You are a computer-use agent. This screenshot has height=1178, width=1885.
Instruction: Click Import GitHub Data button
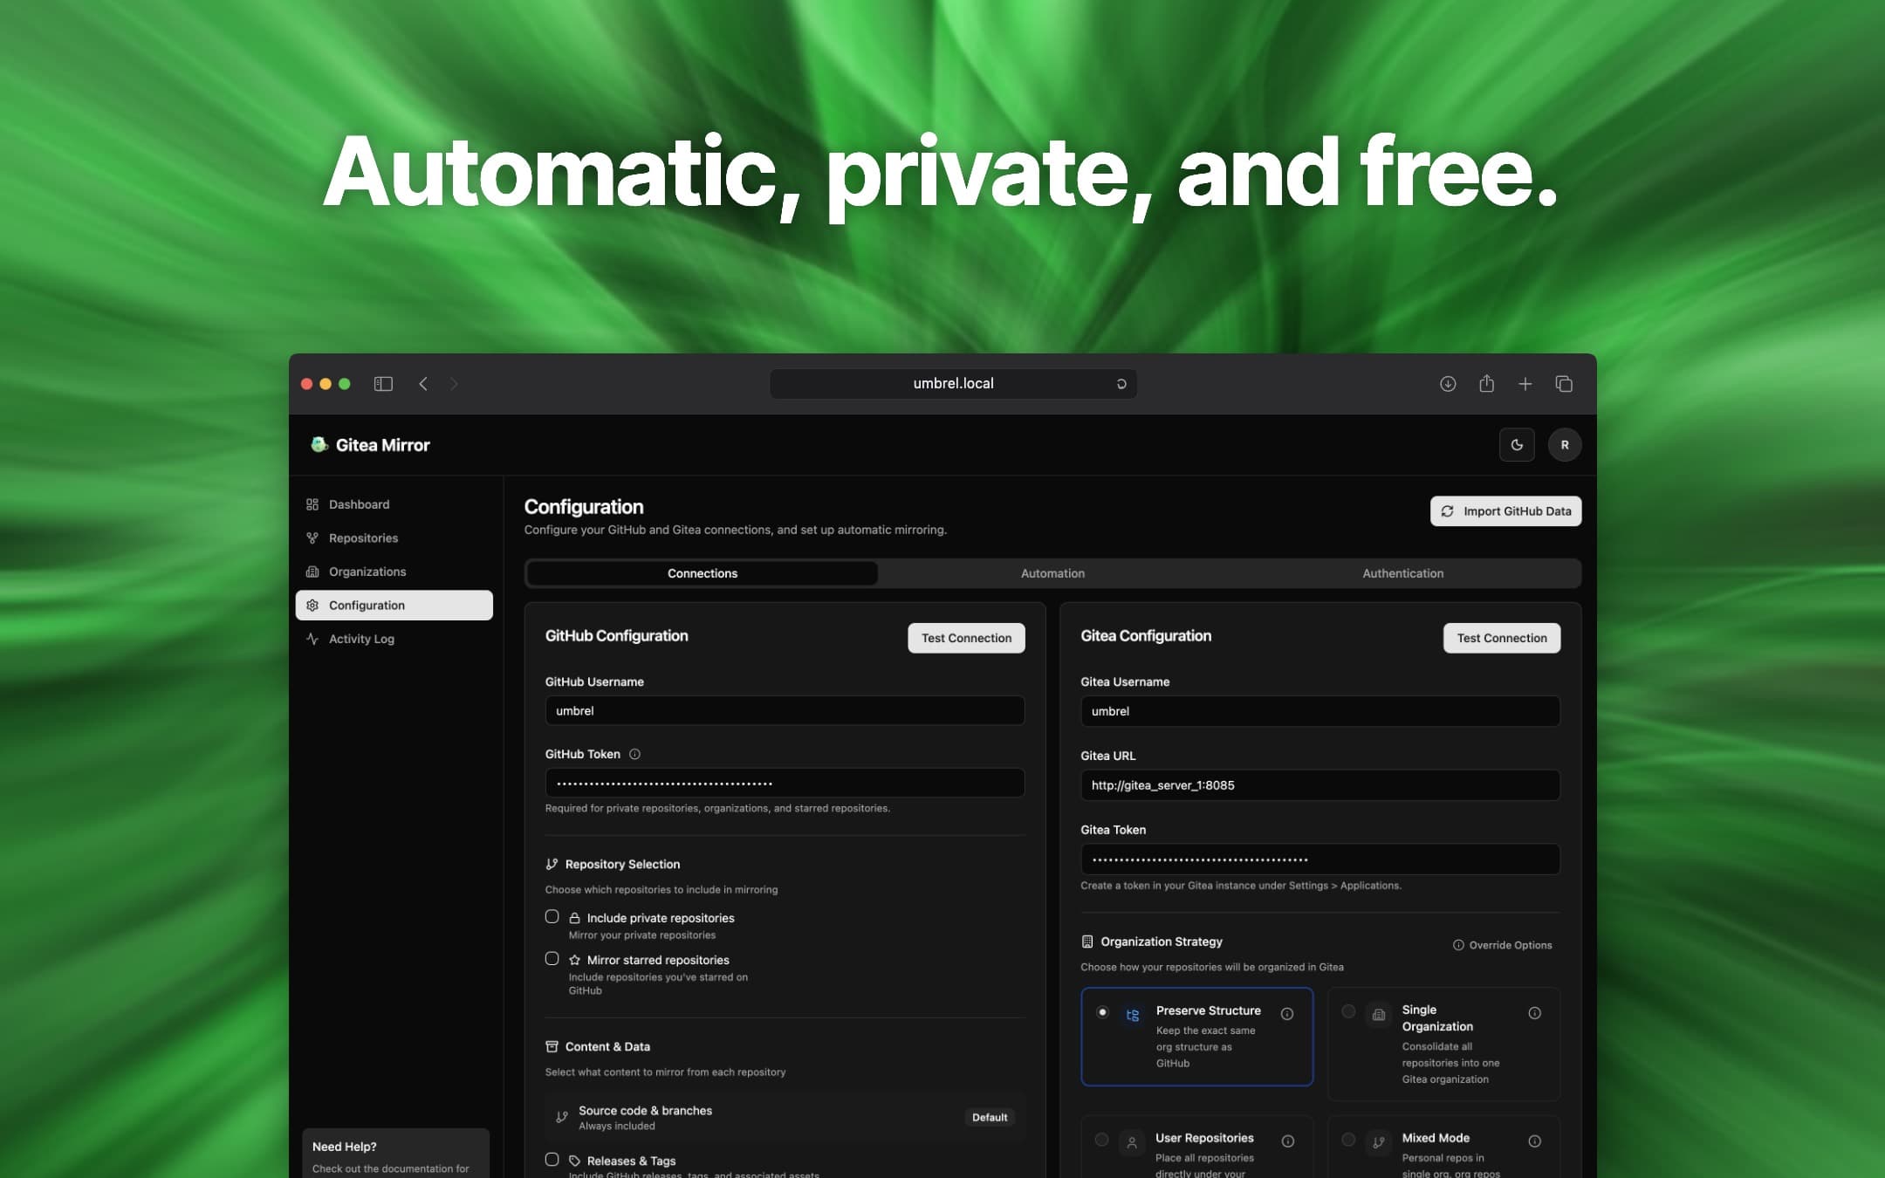(x=1505, y=511)
